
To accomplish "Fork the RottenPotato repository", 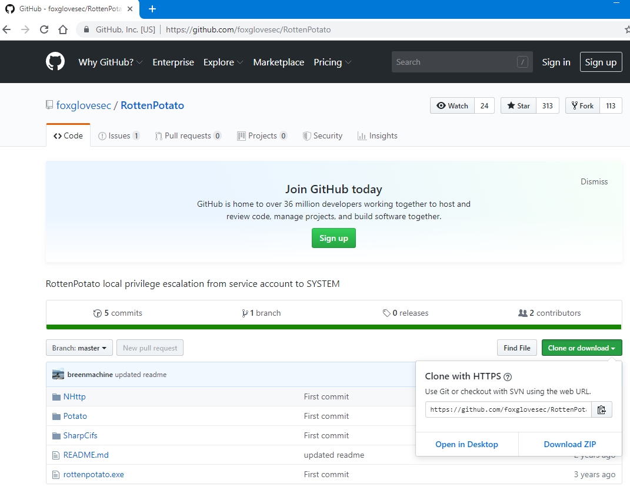I will pos(582,105).
